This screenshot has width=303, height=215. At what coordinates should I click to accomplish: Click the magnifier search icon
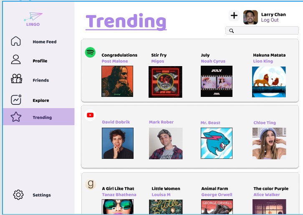tap(232, 31)
